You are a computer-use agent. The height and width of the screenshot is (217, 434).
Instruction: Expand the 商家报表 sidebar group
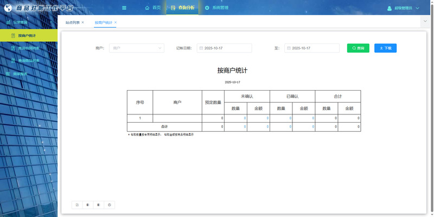click(20, 74)
